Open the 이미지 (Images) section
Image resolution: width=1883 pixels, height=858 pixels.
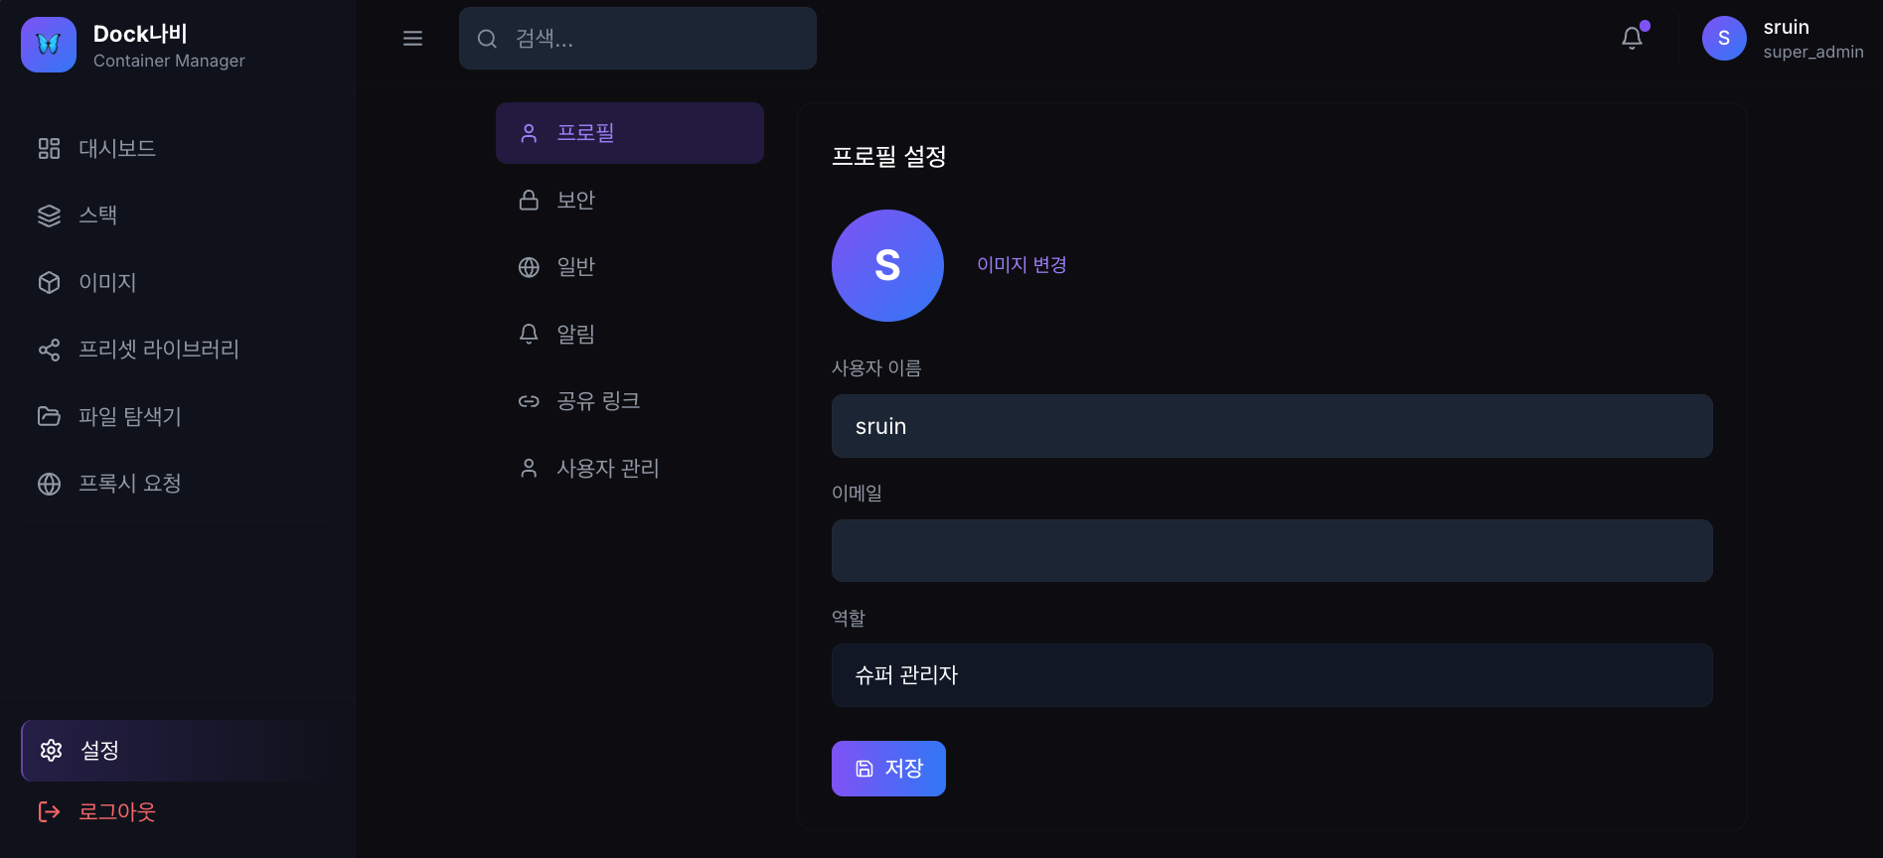(x=107, y=282)
